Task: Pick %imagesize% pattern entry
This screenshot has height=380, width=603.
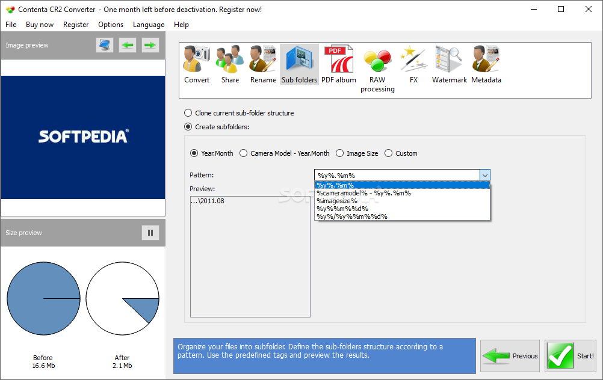Action: [402, 201]
